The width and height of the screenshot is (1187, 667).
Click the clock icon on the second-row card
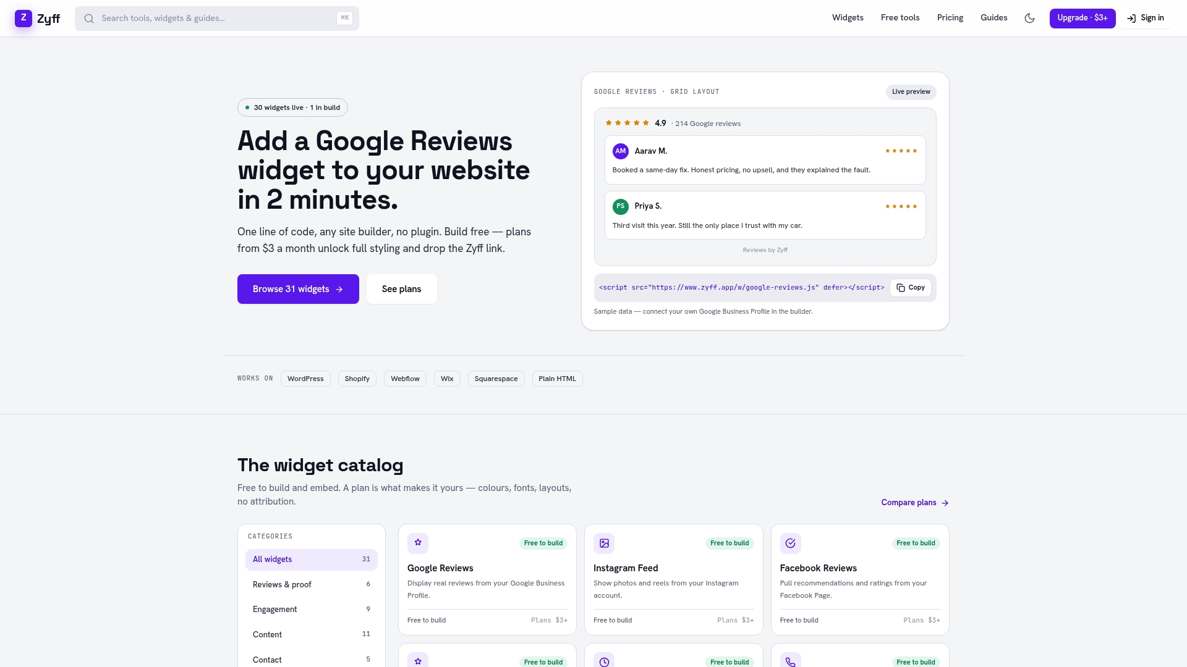[x=604, y=661]
